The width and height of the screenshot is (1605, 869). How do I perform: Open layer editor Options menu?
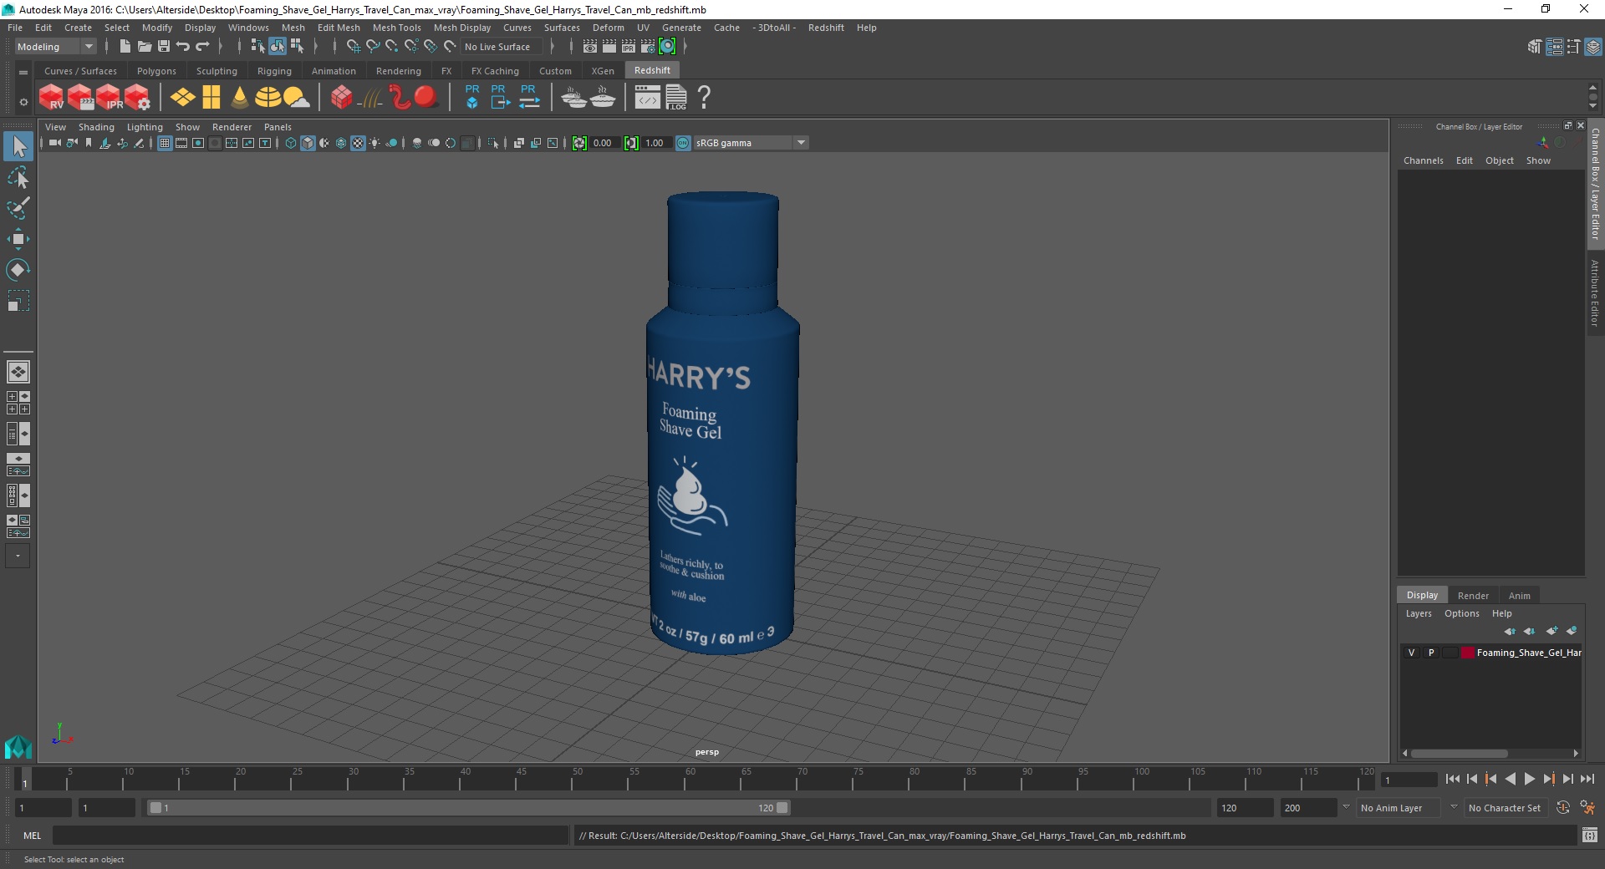[1461, 613]
